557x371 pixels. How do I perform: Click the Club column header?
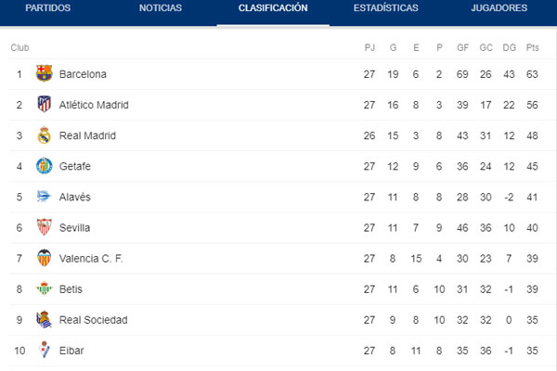point(19,46)
